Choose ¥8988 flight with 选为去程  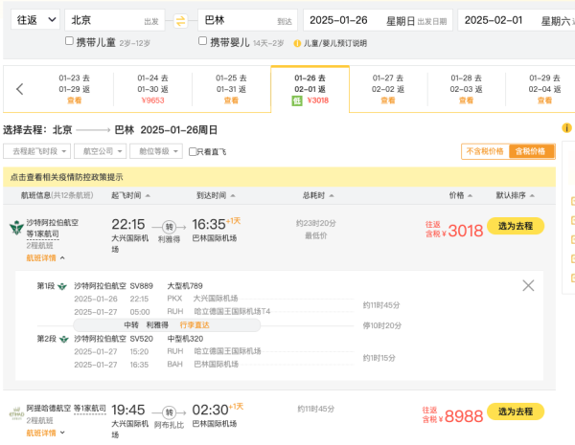coord(516,412)
